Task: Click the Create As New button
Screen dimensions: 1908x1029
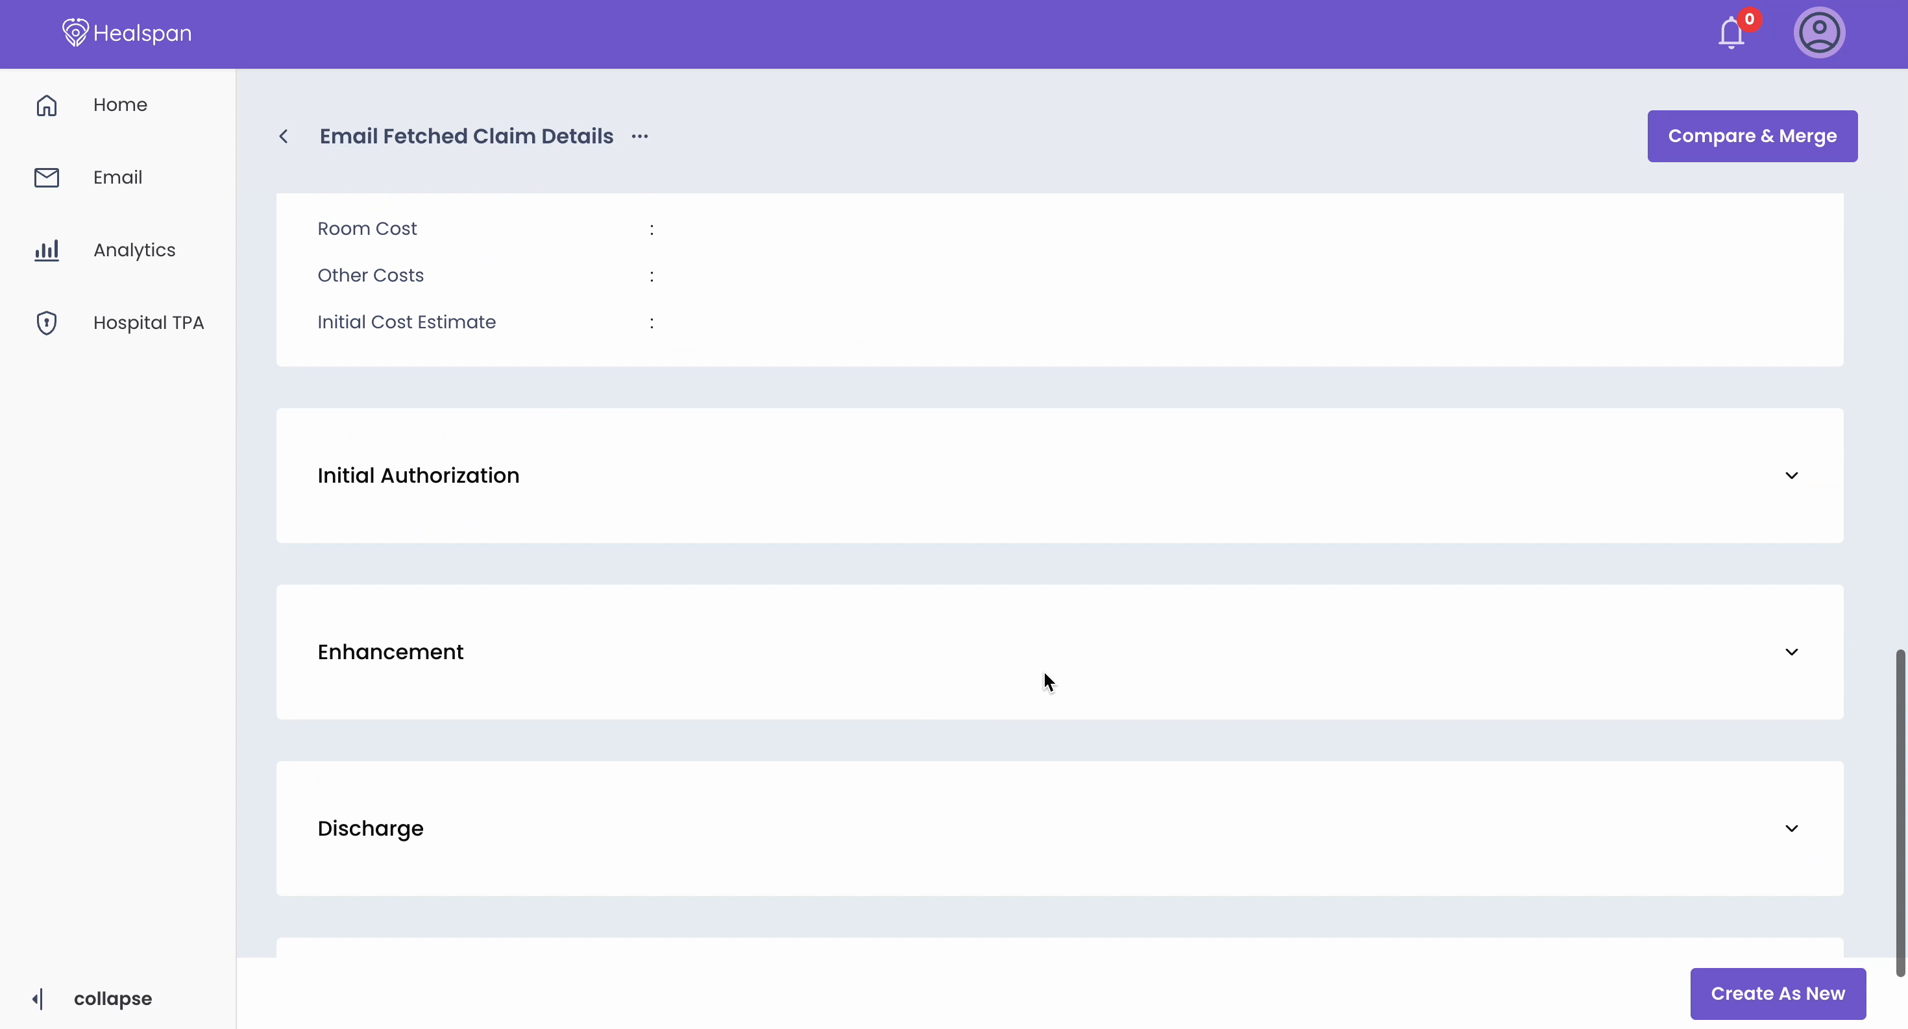Action: click(1778, 993)
